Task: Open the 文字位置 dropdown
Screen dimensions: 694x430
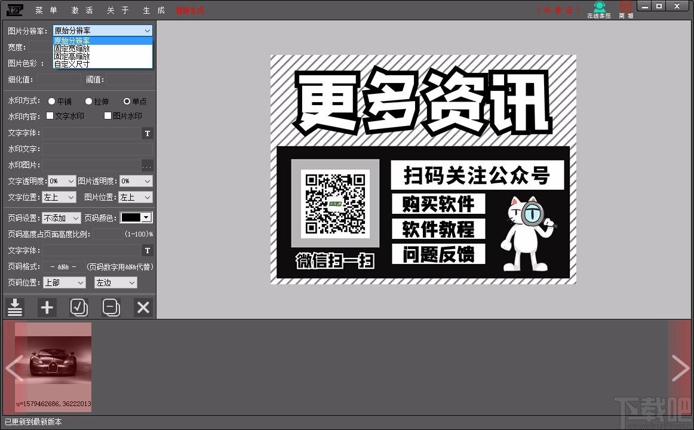Action: (59, 197)
